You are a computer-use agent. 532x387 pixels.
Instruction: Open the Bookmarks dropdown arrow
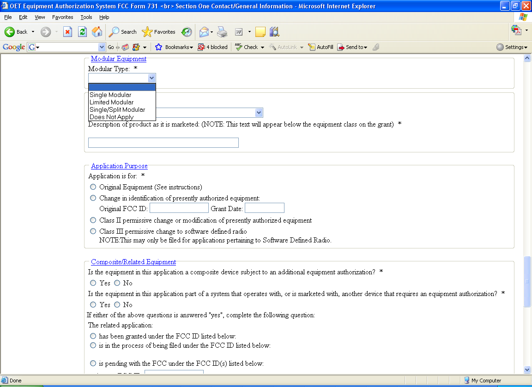pos(191,48)
